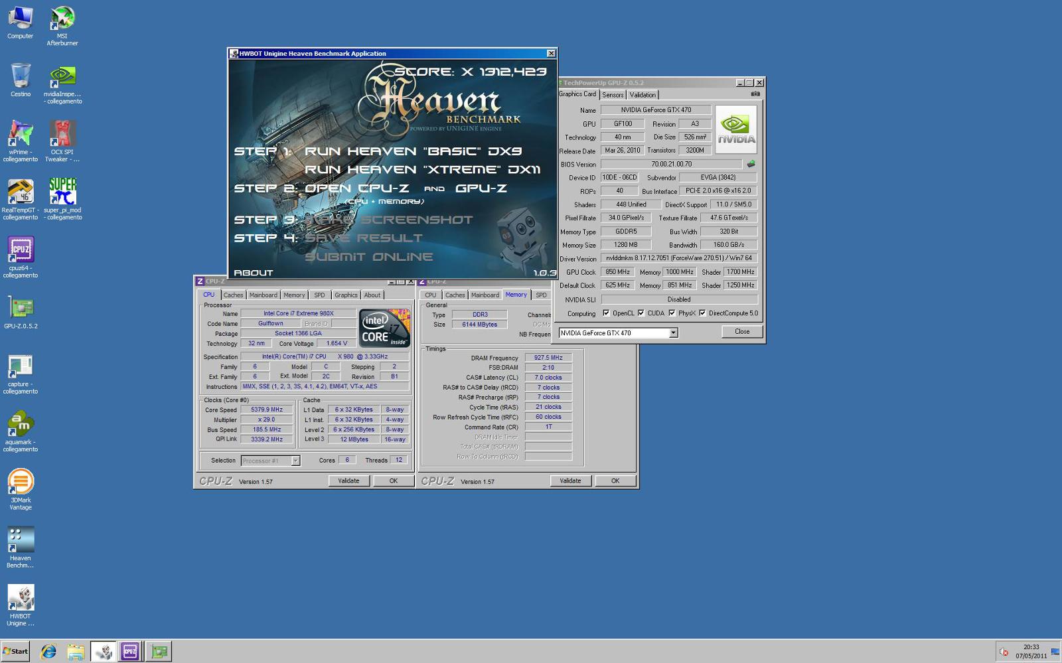Open the Mainboard tab in left CPU-Z window
1062x663 pixels.
264,295
